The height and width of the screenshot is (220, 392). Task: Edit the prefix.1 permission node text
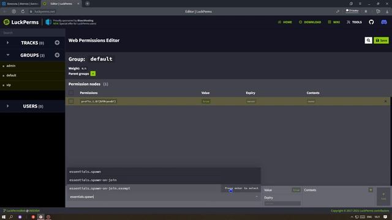[x=99, y=101]
